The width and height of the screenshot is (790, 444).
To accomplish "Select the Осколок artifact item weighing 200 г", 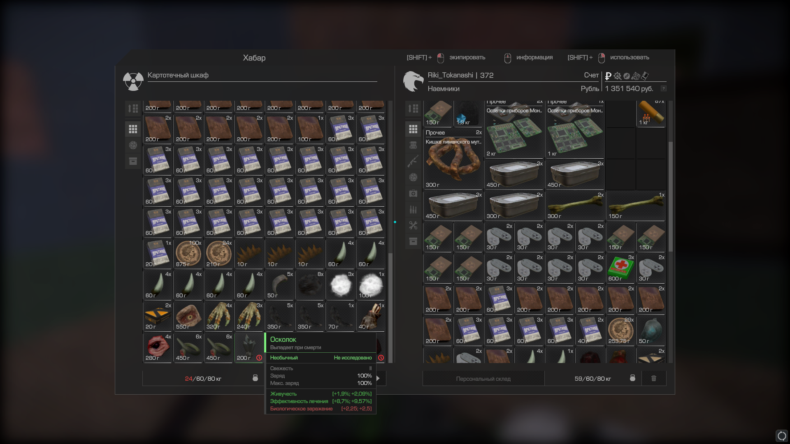I will (249, 348).
